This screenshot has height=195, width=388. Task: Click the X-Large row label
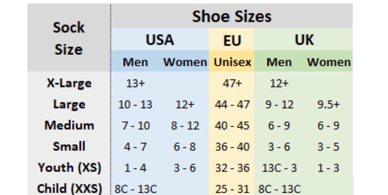(69, 83)
